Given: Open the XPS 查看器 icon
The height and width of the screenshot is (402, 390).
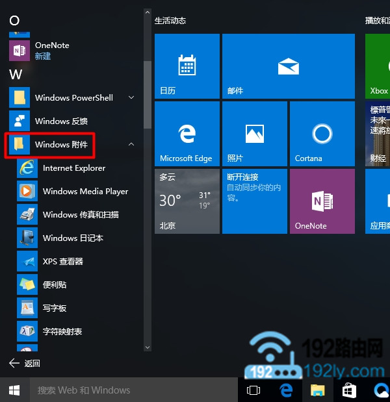Looking at the screenshot, I should click(27, 261).
